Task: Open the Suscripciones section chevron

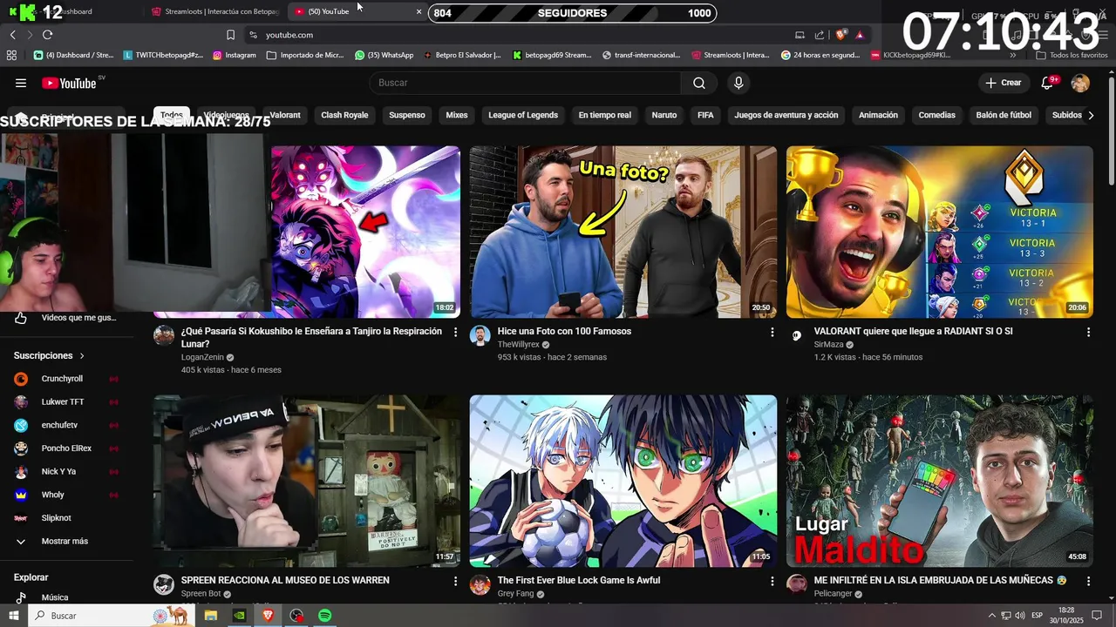Action: coord(82,356)
